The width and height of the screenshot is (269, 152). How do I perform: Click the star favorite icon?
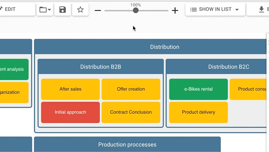pyautogui.click(x=80, y=10)
